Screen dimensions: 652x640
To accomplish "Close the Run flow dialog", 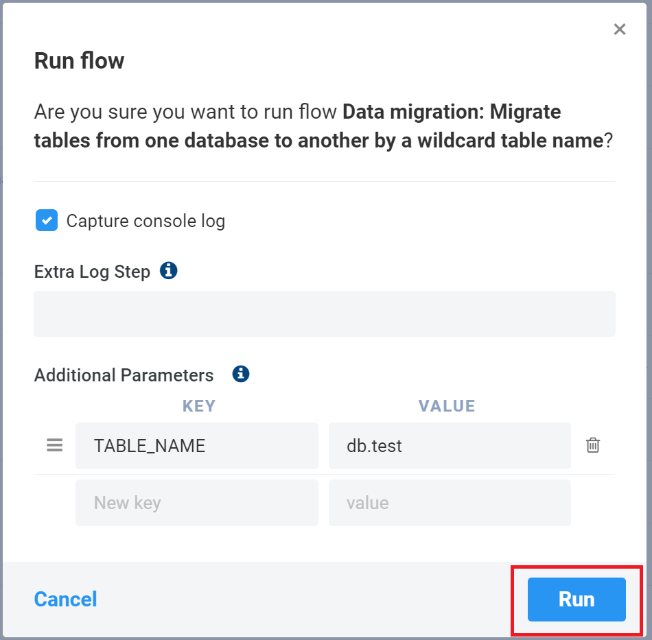I will point(620,29).
